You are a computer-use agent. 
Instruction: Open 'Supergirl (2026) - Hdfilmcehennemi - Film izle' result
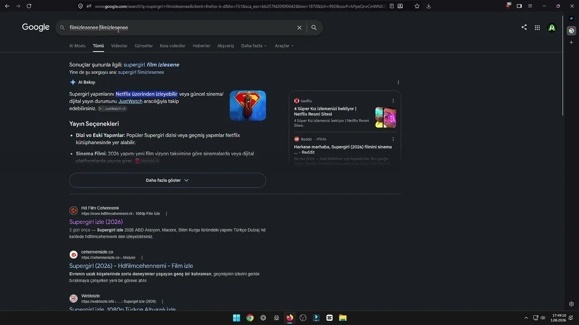tap(131, 266)
